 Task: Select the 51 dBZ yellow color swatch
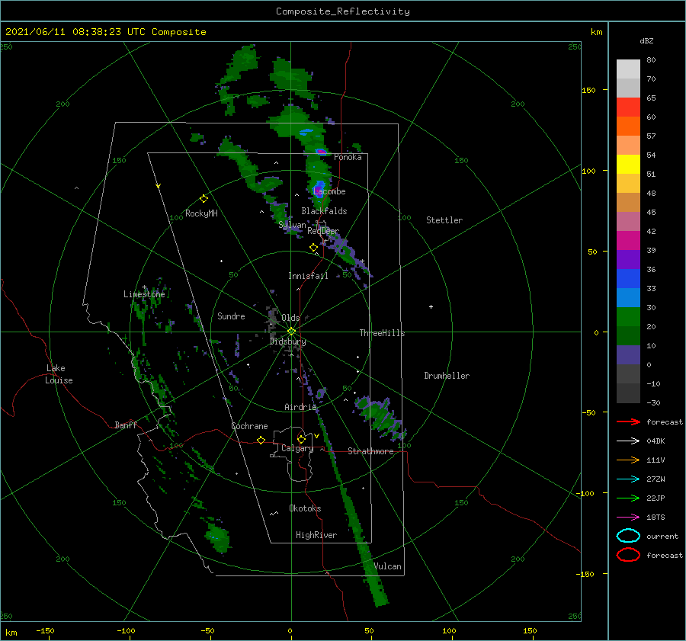click(x=628, y=164)
